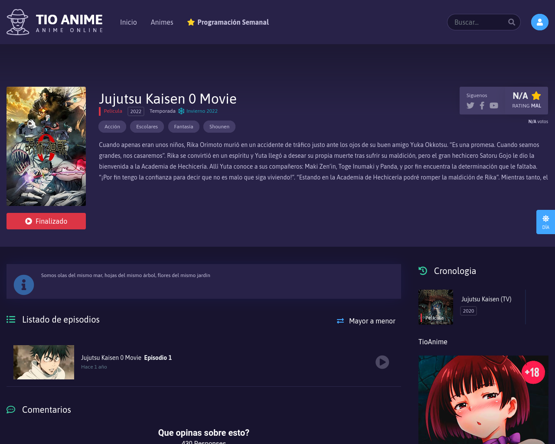Screen dimensions: 555x444
Task: Toggle DÍA day mode switch
Action: point(545,222)
